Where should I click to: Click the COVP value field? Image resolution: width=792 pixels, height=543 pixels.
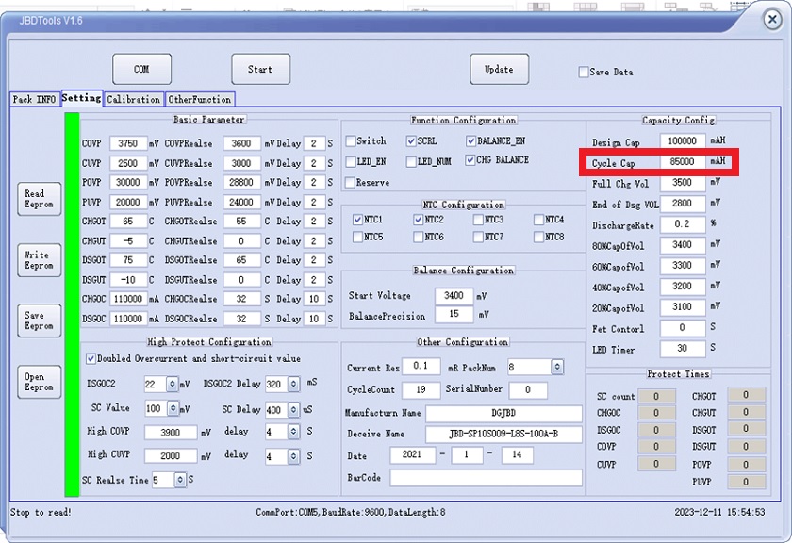pos(128,144)
